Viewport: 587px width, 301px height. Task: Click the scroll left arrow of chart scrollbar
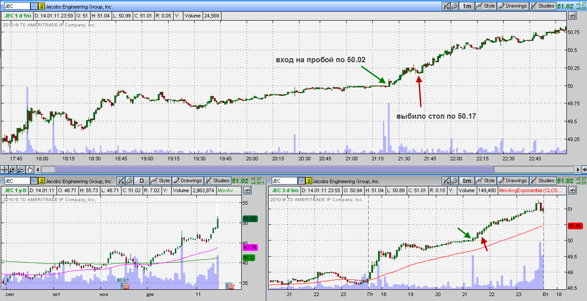pyautogui.click(x=38, y=169)
